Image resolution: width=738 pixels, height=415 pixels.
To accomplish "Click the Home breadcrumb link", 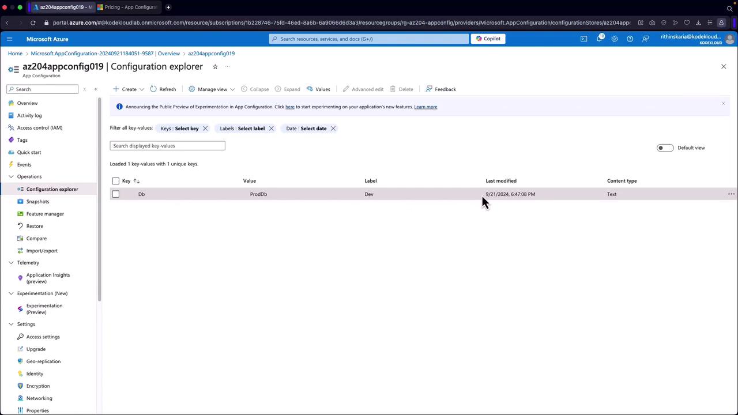I will coord(15,54).
